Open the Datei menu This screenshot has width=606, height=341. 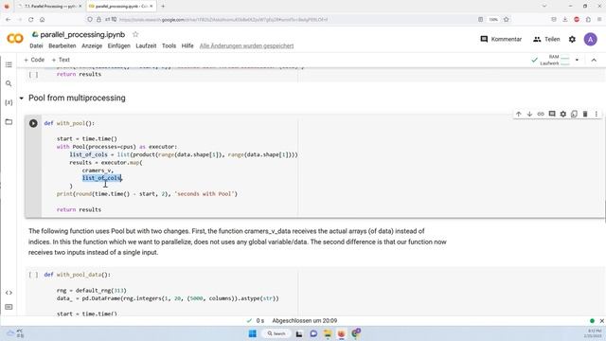(x=36, y=45)
